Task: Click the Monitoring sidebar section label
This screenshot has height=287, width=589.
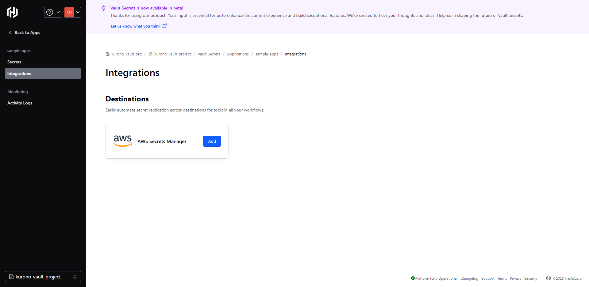Action: pyautogui.click(x=17, y=92)
